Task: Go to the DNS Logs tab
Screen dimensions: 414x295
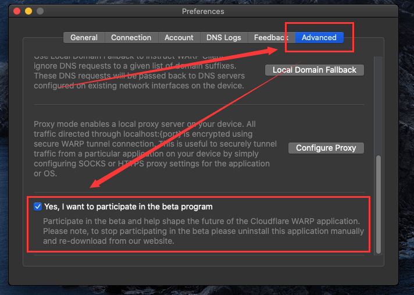Action: click(x=223, y=37)
